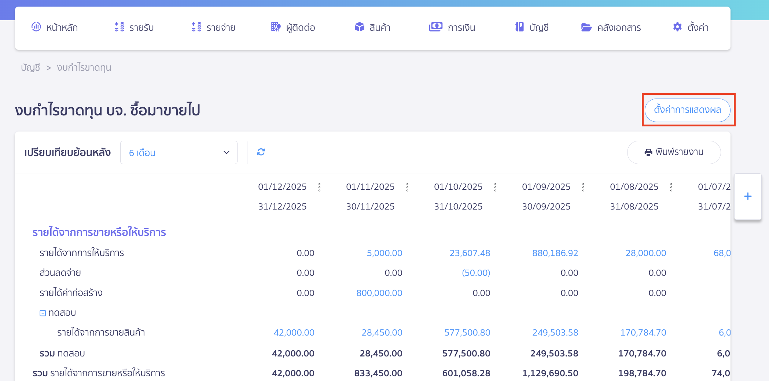Open the หน้าหลัก home icon
Screen dimensions: 769x381
(36, 27)
